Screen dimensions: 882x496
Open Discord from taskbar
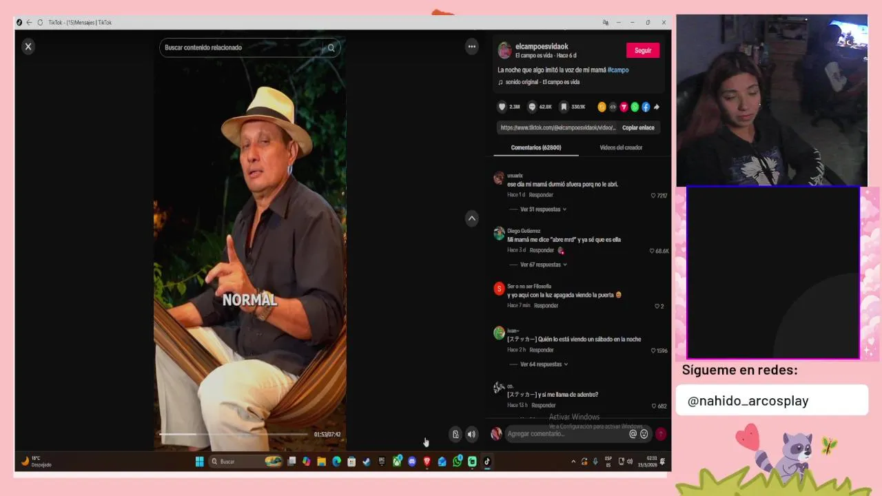pos(412,462)
